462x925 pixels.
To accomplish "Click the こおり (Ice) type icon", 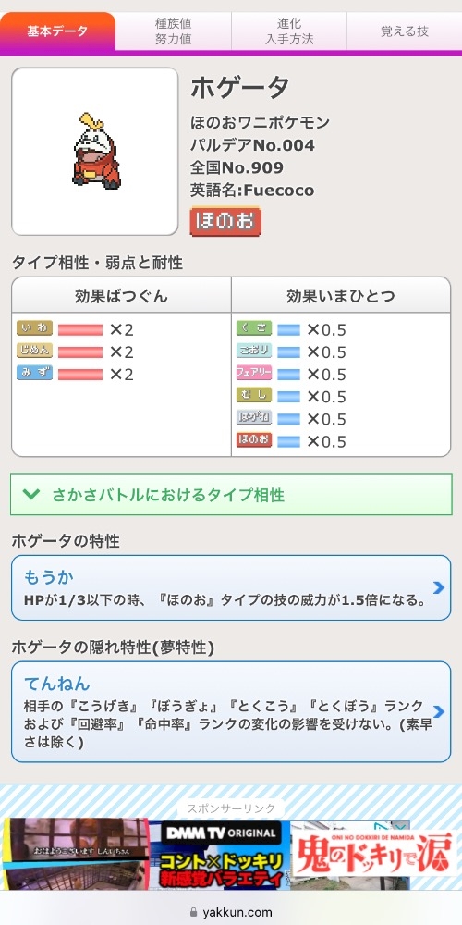I will coord(254,351).
